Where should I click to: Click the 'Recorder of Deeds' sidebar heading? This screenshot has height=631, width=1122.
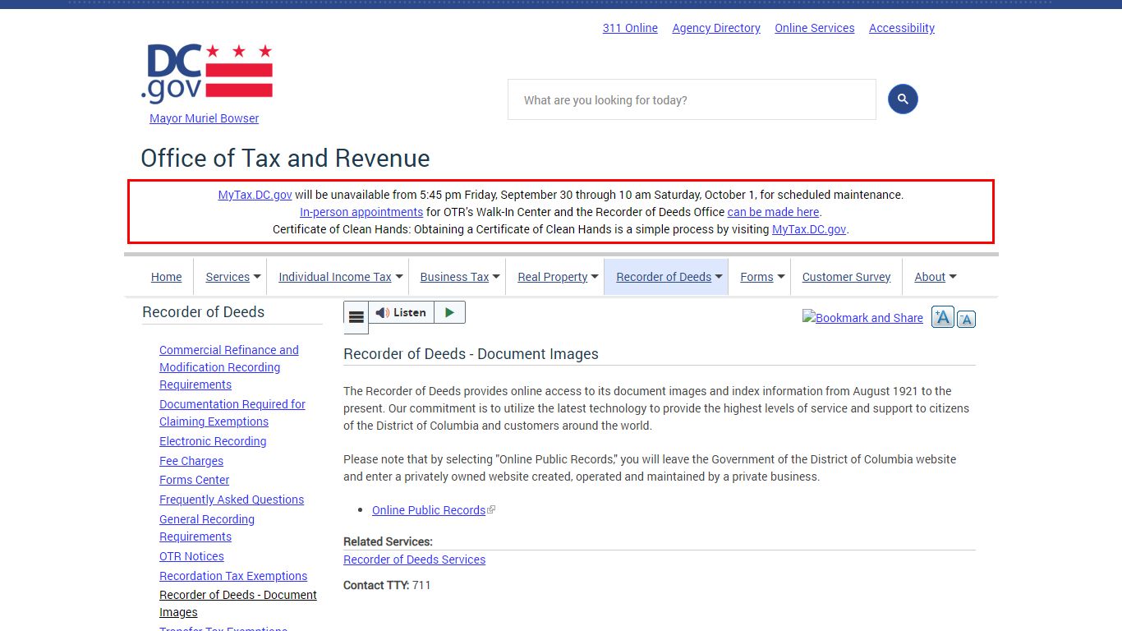click(203, 312)
